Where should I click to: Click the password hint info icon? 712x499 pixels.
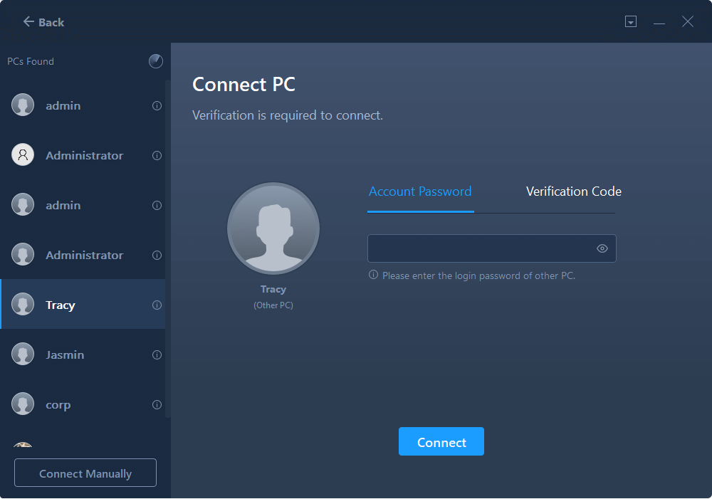[373, 275]
